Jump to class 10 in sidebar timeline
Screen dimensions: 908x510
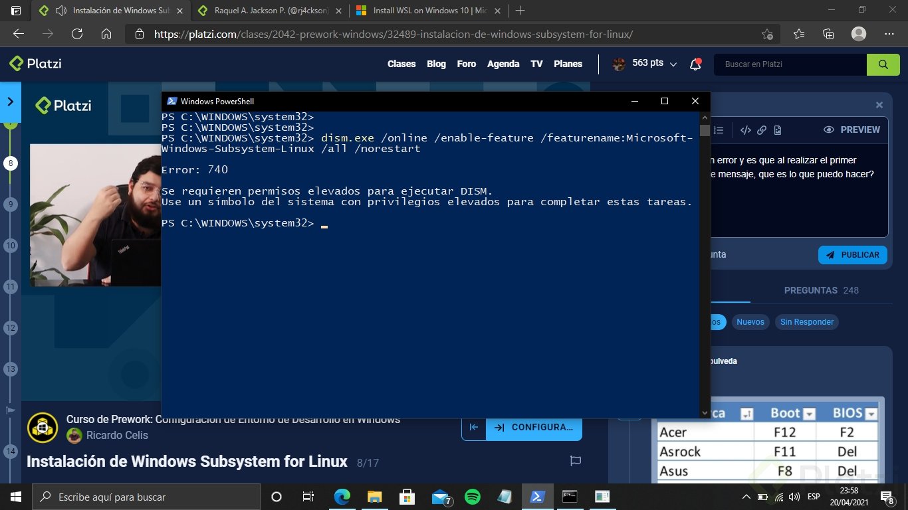tap(11, 246)
